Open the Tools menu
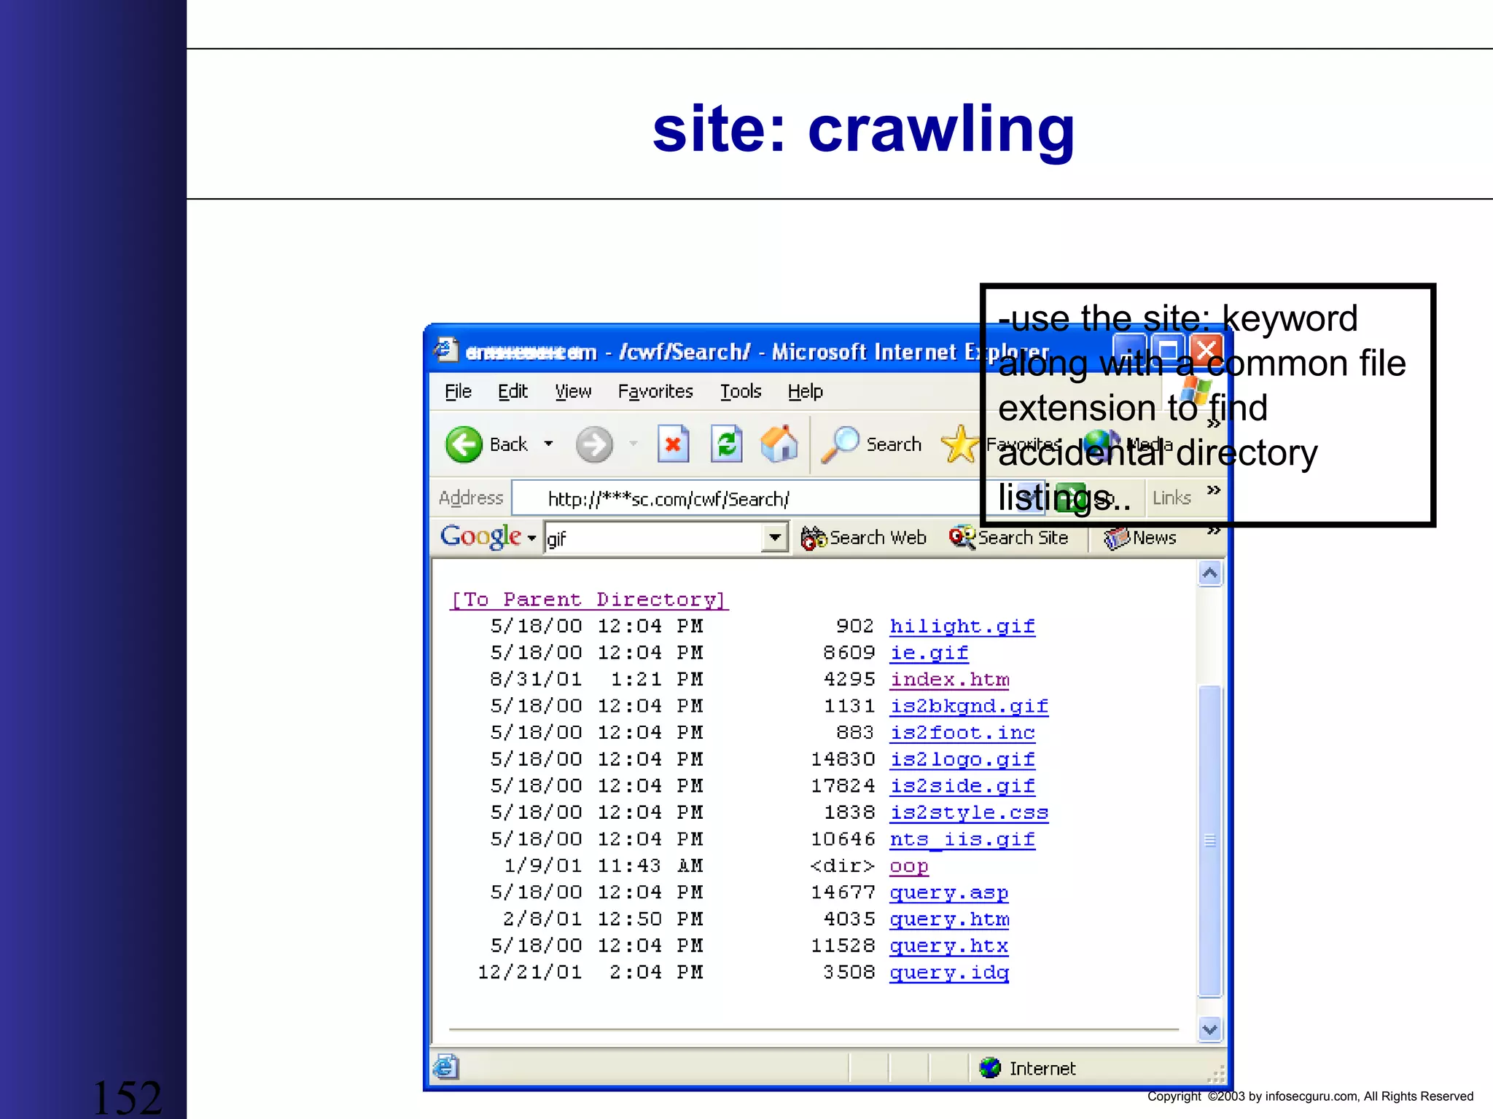Viewport: 1493px width, 1119px height. pyautogui.click(x=741, y=391)
